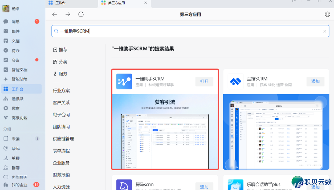Click the search magnifier icon

(56, 31)
